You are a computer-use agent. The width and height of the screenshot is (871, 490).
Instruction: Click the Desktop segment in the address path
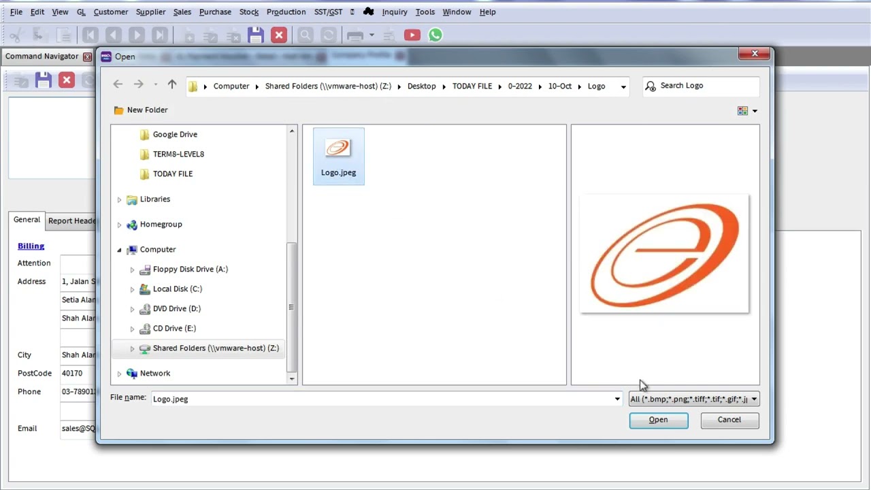421,86
